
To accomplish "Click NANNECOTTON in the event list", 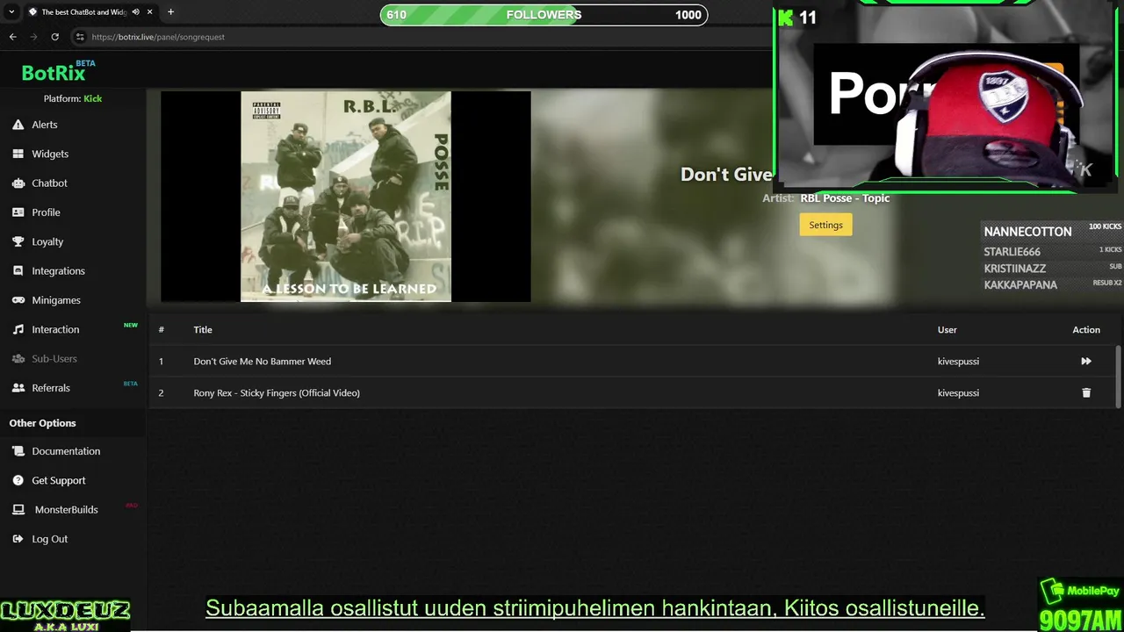I will click(x=1027, y=232).
